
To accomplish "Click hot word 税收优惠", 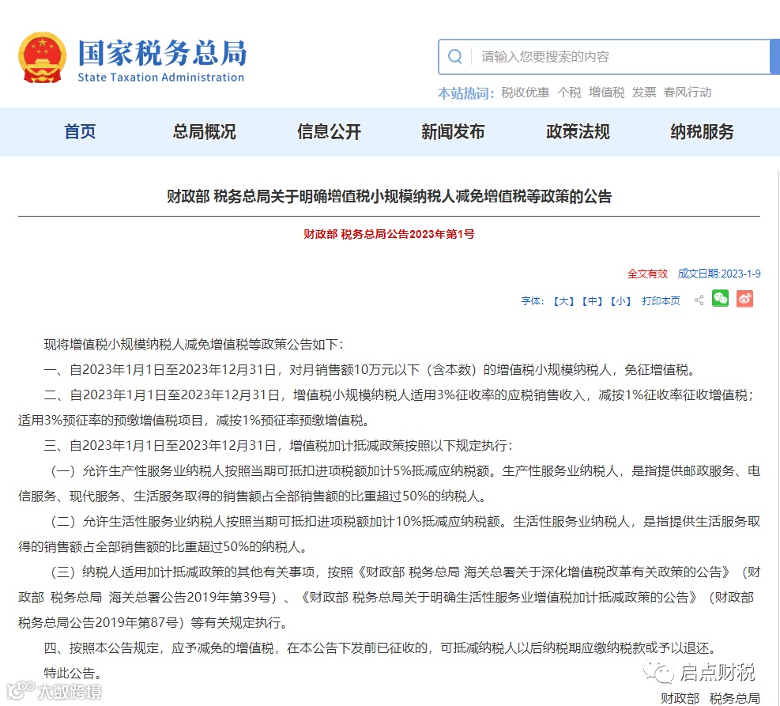I will click(526, 92).
